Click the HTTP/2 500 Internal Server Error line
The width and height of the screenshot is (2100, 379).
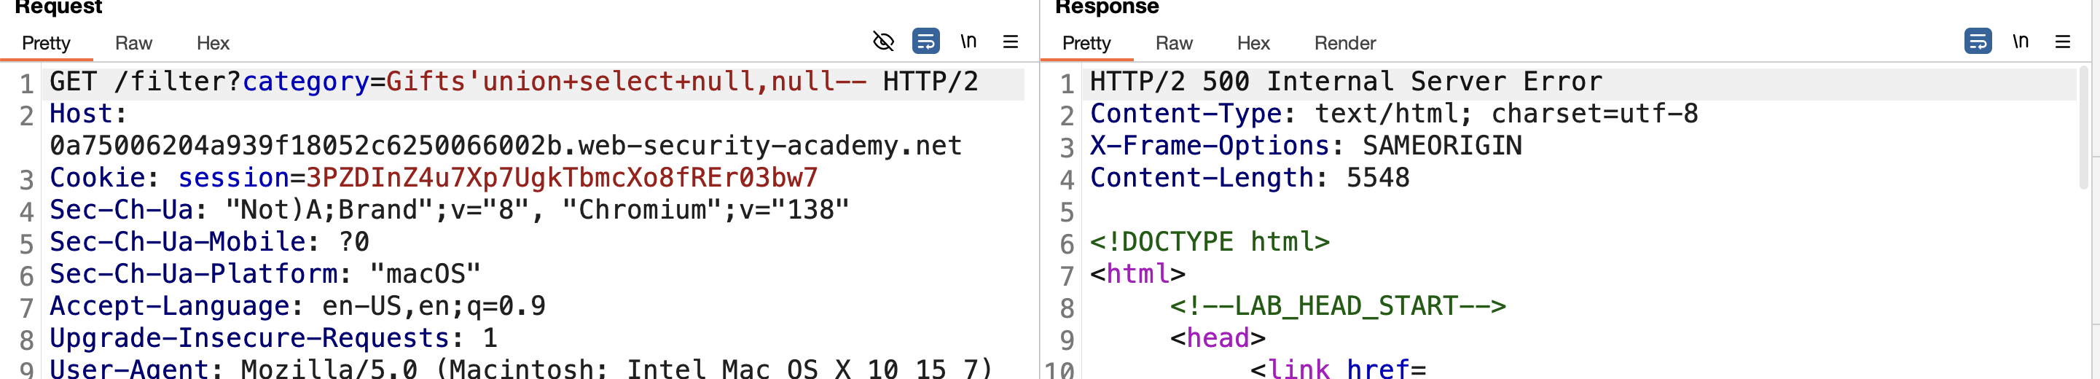tap(1346, 82)
